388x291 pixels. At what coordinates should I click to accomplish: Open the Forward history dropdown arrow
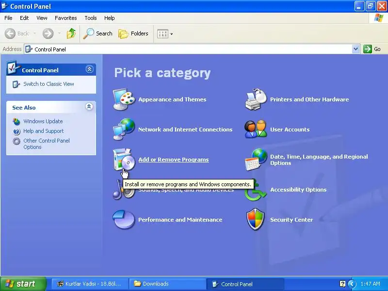[x=59, y=33]
